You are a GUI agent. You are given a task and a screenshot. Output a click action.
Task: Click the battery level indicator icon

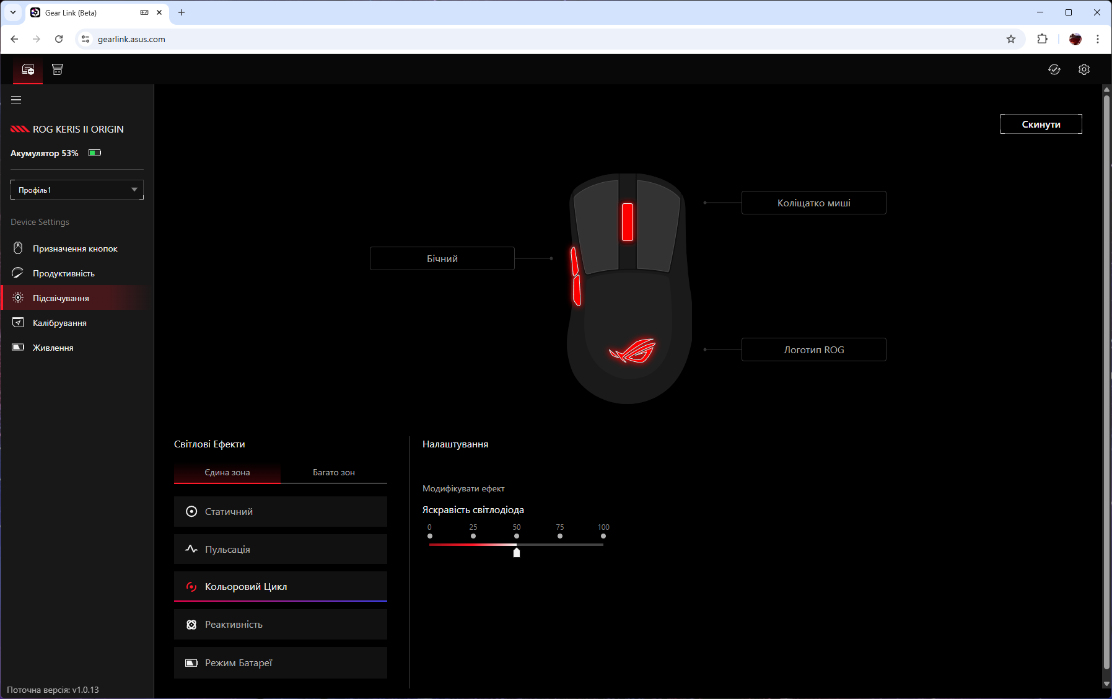[x=95, y=153]
